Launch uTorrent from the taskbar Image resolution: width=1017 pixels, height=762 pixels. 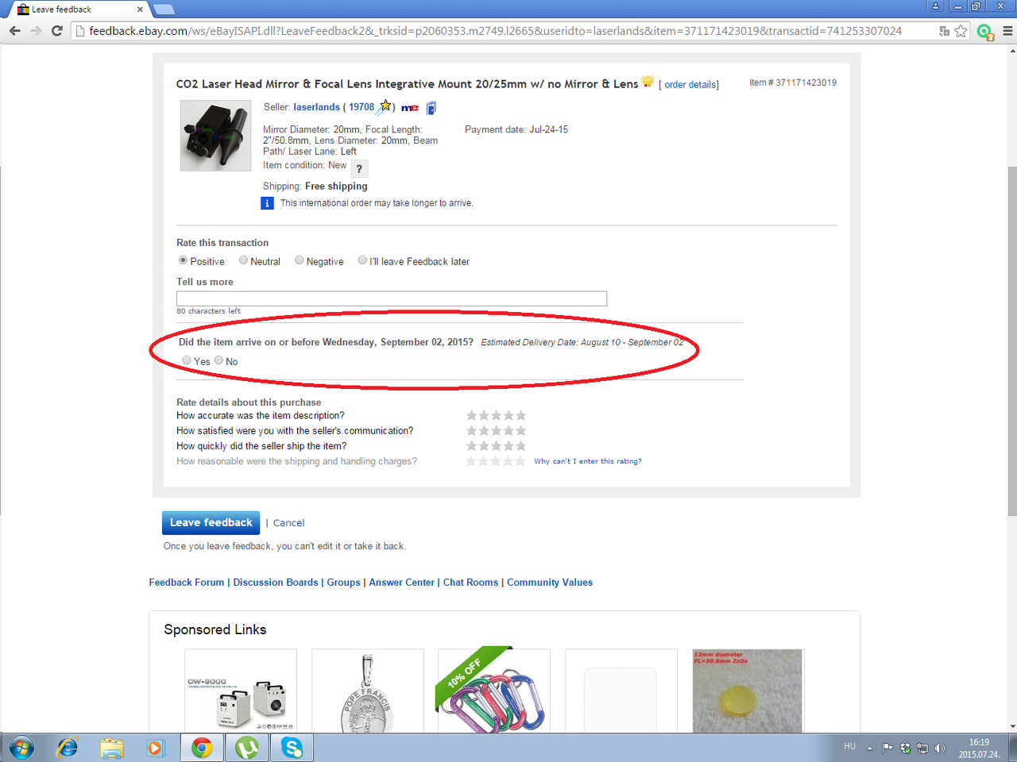[246, 748]
